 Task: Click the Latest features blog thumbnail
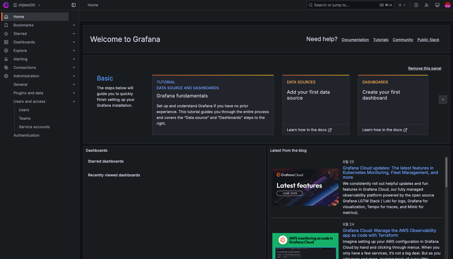[305, 187]
